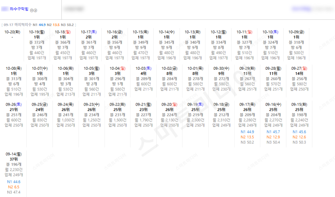Viewport: 335px width, 197px height.
Task: Click the '14위' rank under 09-27
Action: coord(299,74)
